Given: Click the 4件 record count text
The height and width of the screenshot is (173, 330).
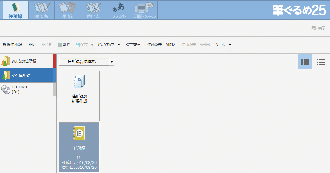Looking at the screenshot, I should (79, 158).
